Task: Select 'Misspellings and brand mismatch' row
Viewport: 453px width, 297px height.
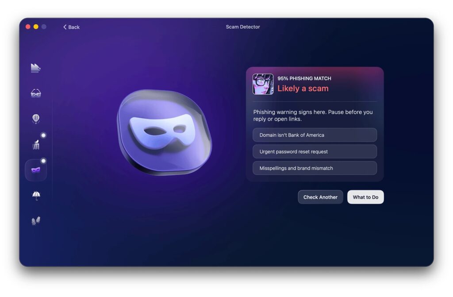Action: pos(315,168)
